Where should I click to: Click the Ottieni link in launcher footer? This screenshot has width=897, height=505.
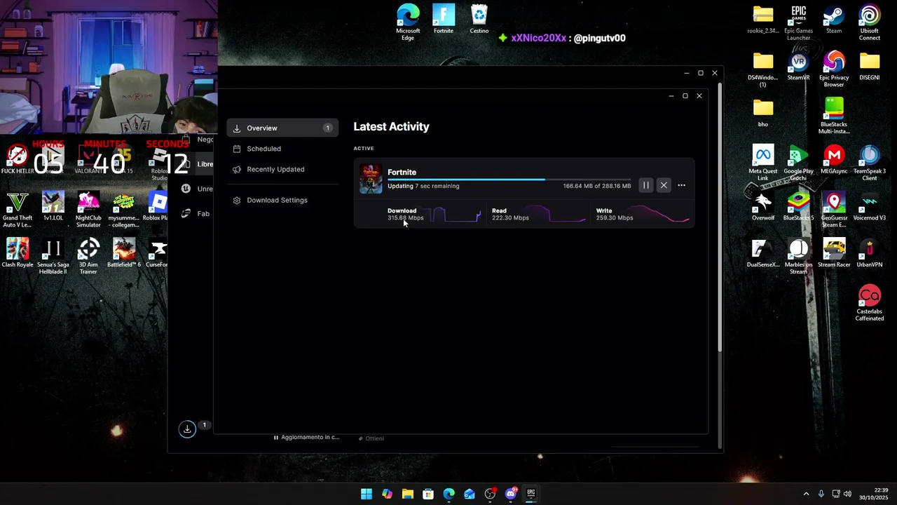tap(371, 438)
